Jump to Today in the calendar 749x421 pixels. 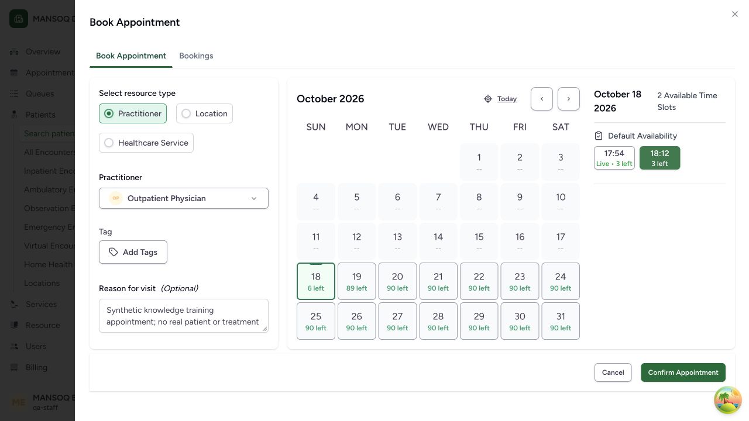coord(507,99)
